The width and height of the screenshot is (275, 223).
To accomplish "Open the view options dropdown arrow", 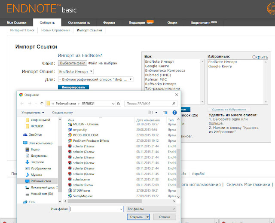I will click(x=156, y=113).
